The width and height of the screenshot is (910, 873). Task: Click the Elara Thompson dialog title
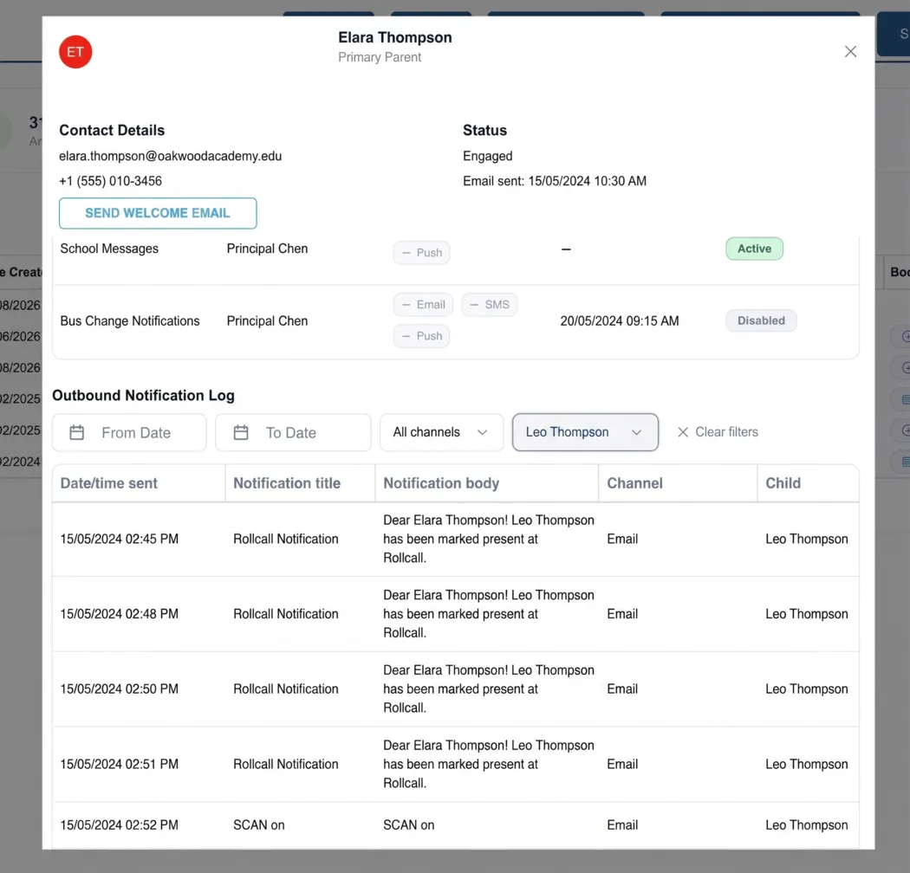[394, 37]
